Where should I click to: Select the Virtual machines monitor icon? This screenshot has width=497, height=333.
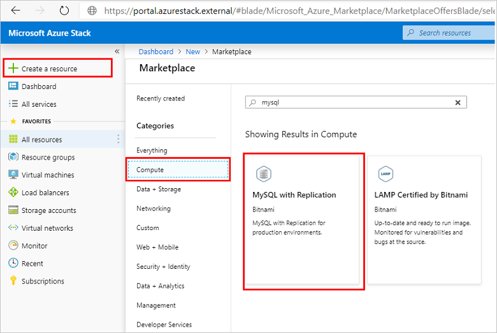[x=13, y=175]
